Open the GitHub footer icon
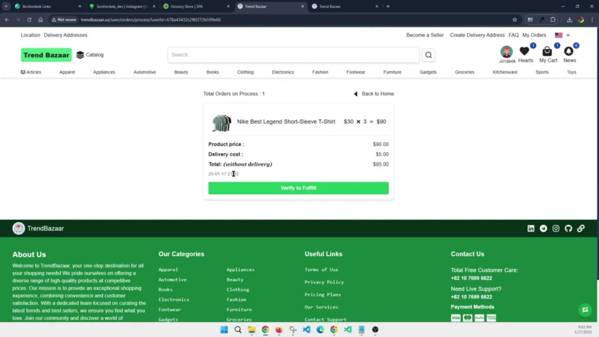Screen dimensions: 599x337 tap(568, 228)
